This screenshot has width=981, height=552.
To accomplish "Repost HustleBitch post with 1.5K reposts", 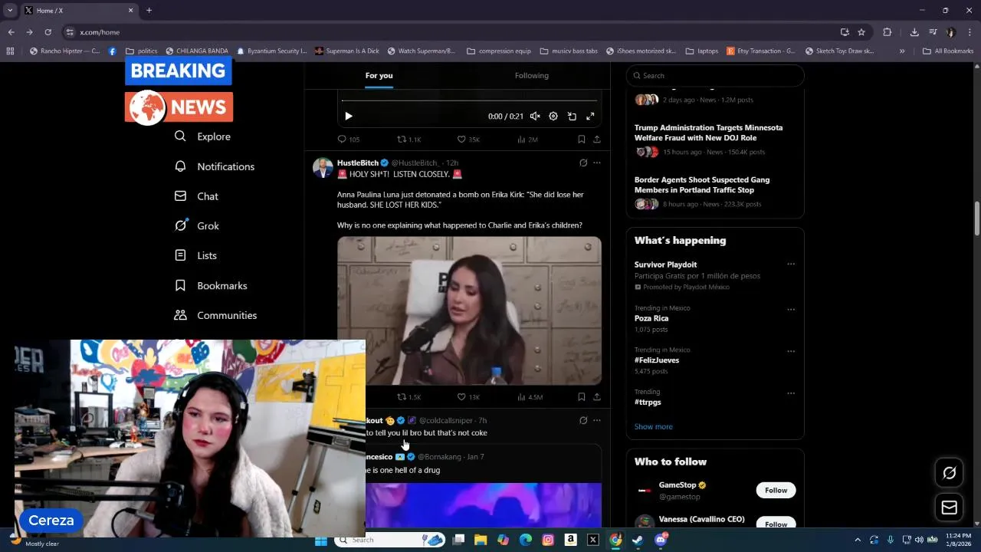I will coord(408,397).
